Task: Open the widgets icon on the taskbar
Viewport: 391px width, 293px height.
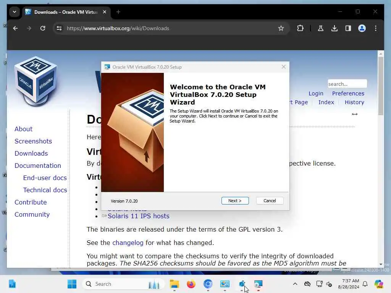Action: 12,284
